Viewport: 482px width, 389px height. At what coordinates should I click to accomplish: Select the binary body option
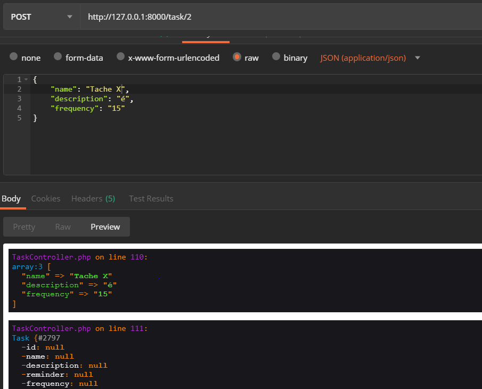[289, 58]
